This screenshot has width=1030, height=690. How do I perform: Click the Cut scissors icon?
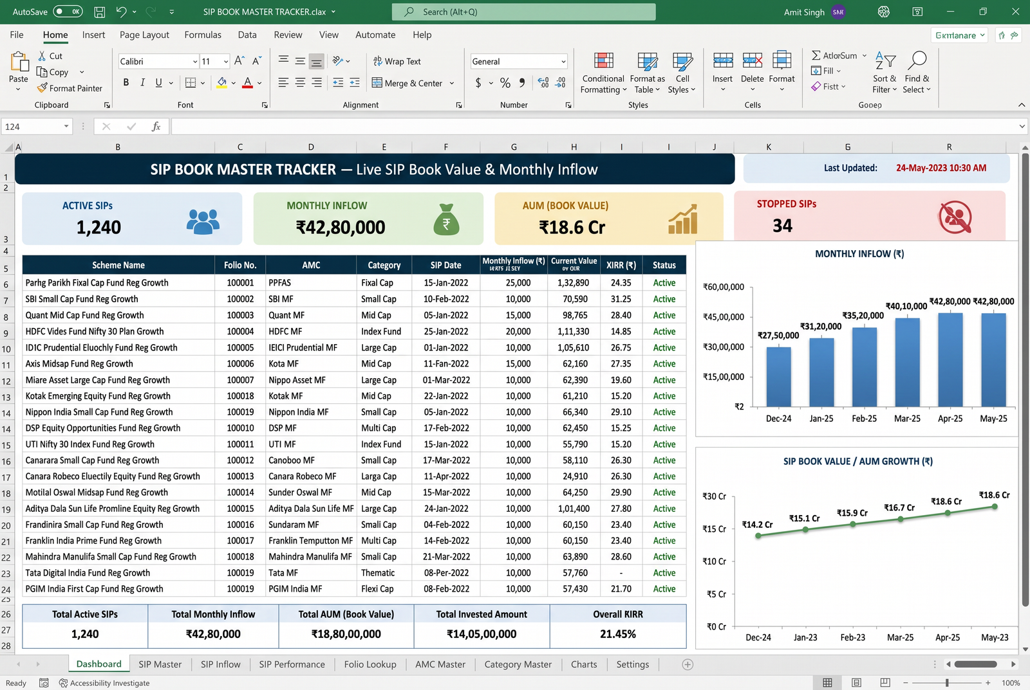42,56
